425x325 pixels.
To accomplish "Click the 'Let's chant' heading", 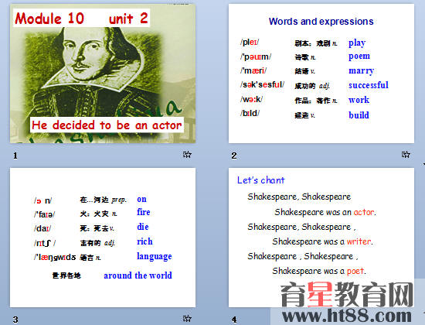I will click(260, 180).
